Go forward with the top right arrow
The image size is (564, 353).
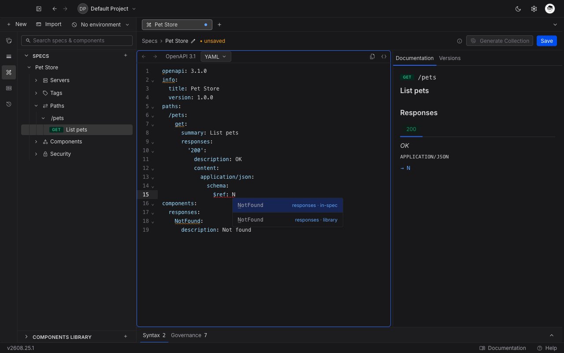65,9
